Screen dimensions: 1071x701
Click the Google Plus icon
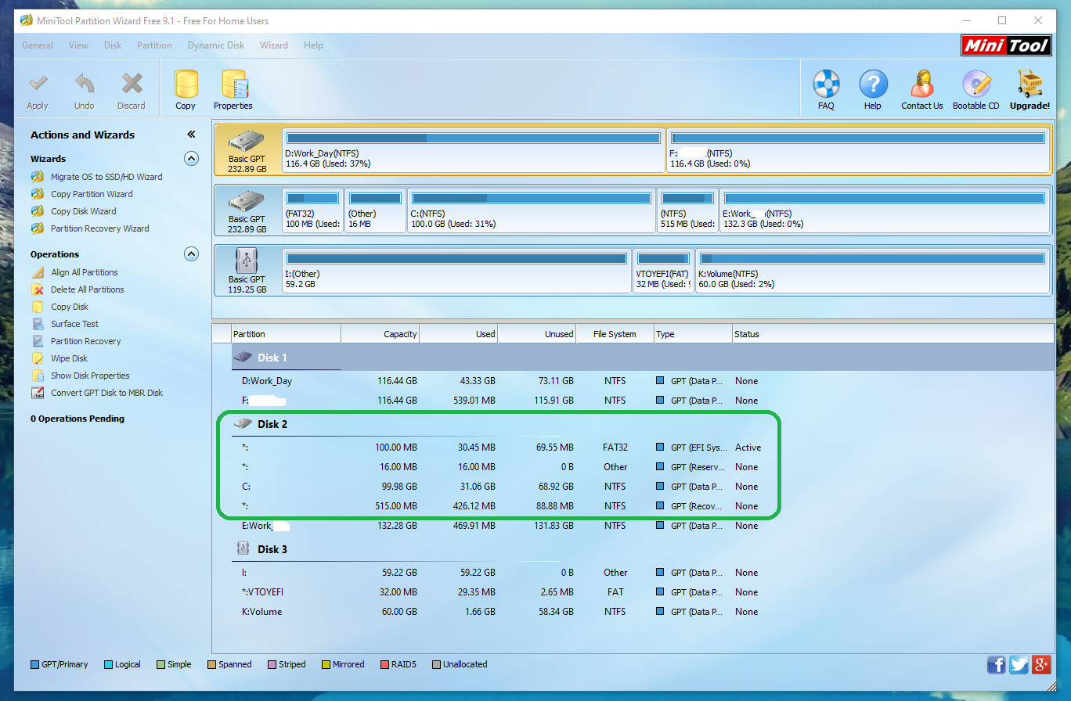[x=1041, y=665]
